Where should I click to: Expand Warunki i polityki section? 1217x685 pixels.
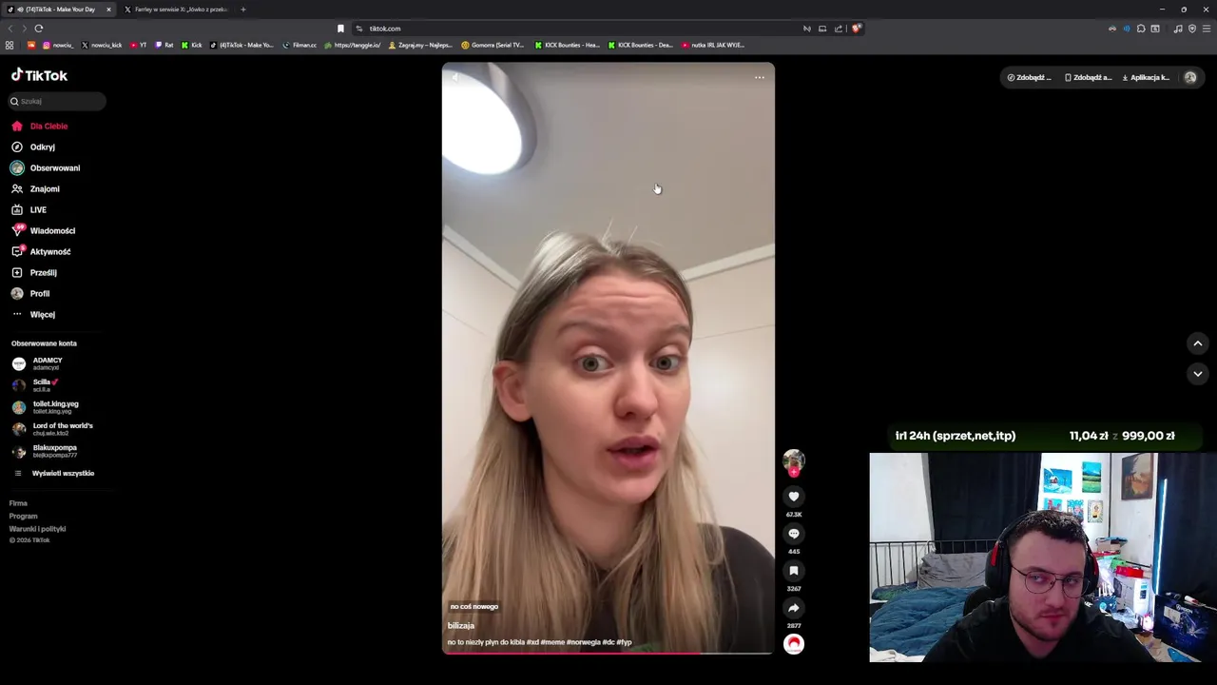[37, 529]
